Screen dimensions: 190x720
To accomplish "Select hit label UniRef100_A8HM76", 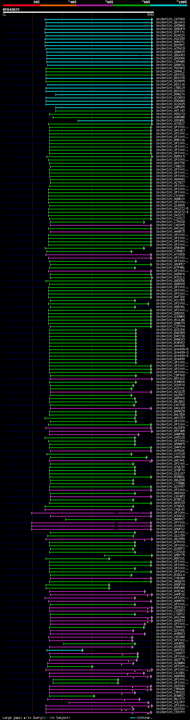I will 170,601.
